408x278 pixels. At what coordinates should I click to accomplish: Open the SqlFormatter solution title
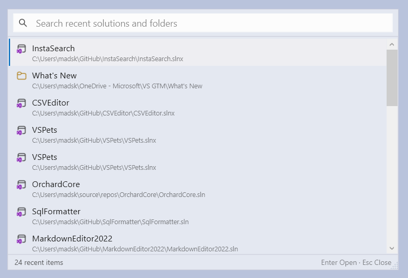tap(56, 212)
